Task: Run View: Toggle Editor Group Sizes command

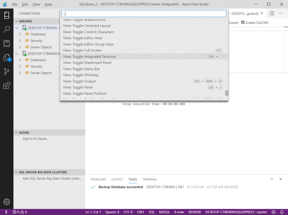Action: (144, 44)
